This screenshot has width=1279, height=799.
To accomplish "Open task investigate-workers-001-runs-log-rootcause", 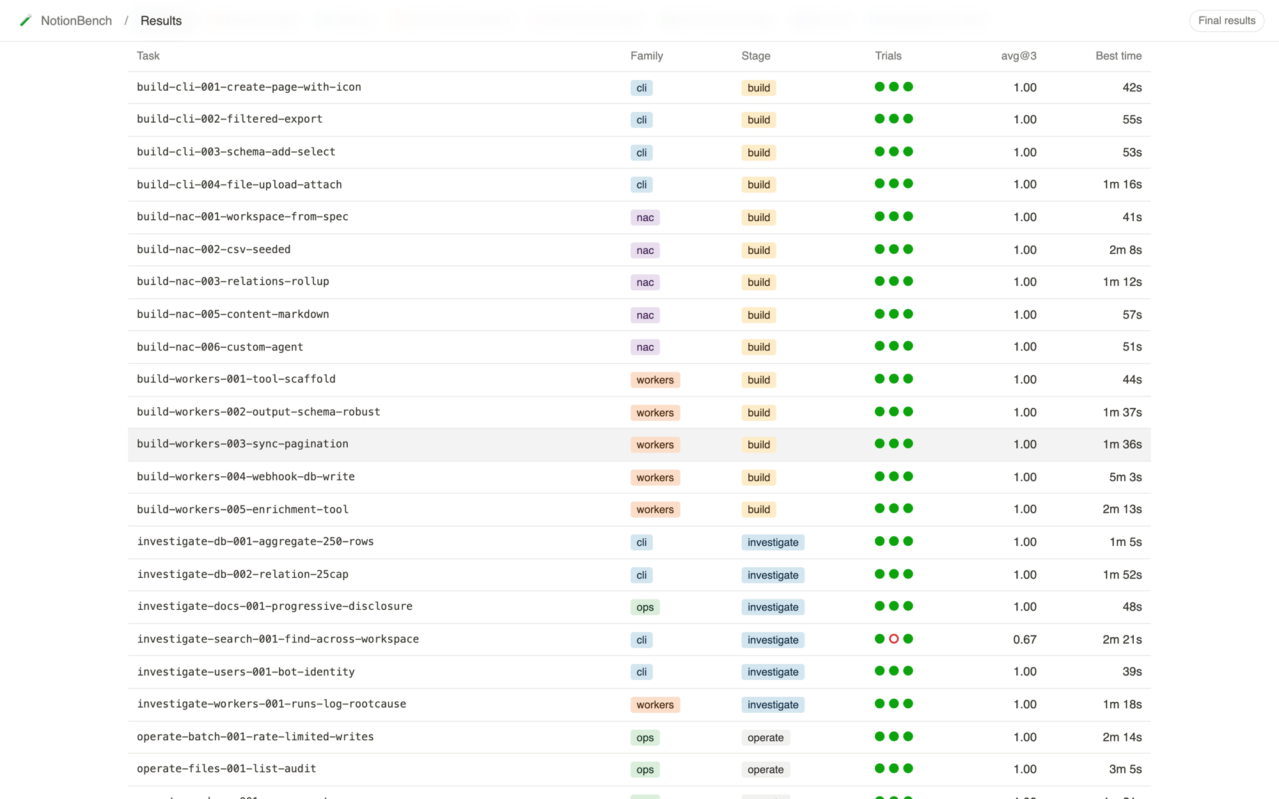I will 271,704.
